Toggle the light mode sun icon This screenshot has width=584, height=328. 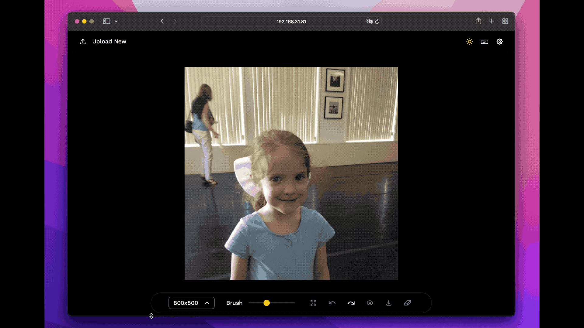[x=470, y=42]
